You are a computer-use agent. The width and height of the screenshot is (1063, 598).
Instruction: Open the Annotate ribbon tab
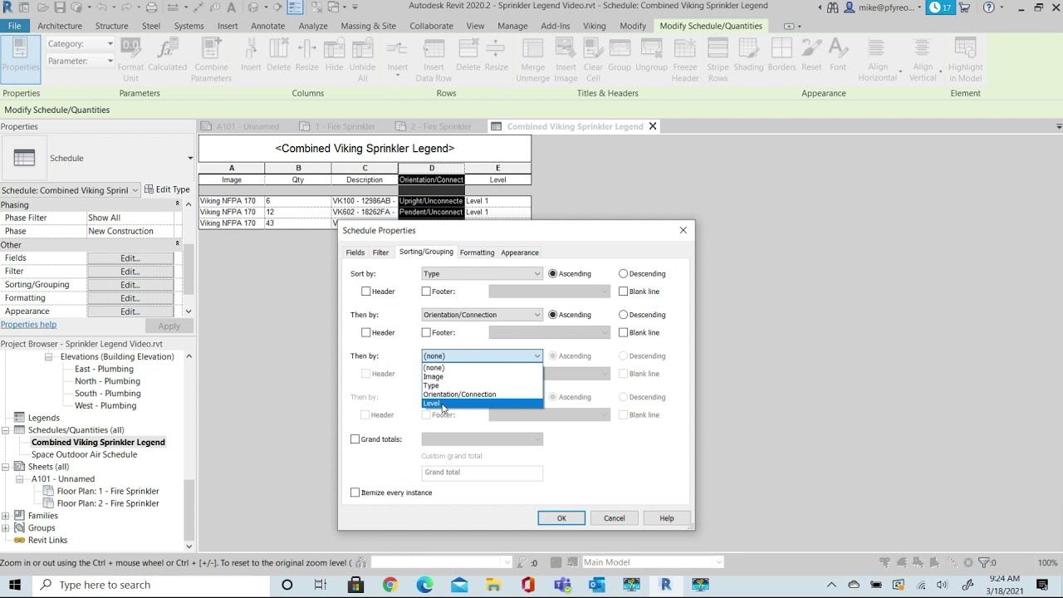pyautogui.click(x=268, y=26)
